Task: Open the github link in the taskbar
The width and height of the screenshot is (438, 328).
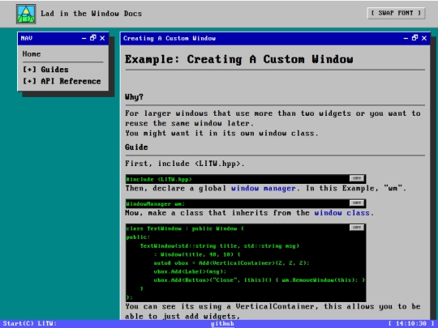Action: [222, 324]
